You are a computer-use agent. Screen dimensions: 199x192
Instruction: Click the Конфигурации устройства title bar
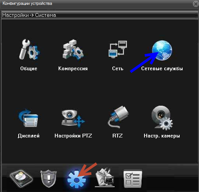[x=96, y=4]
